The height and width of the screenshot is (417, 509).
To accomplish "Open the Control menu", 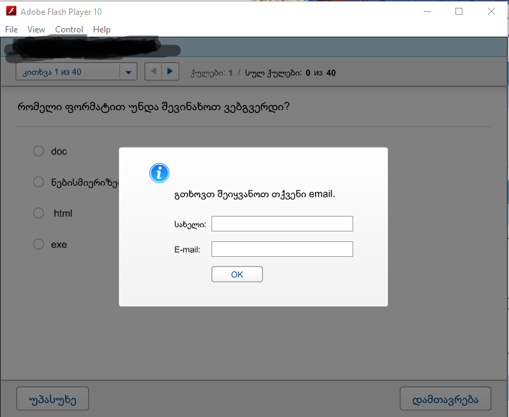I will point(69,30).
